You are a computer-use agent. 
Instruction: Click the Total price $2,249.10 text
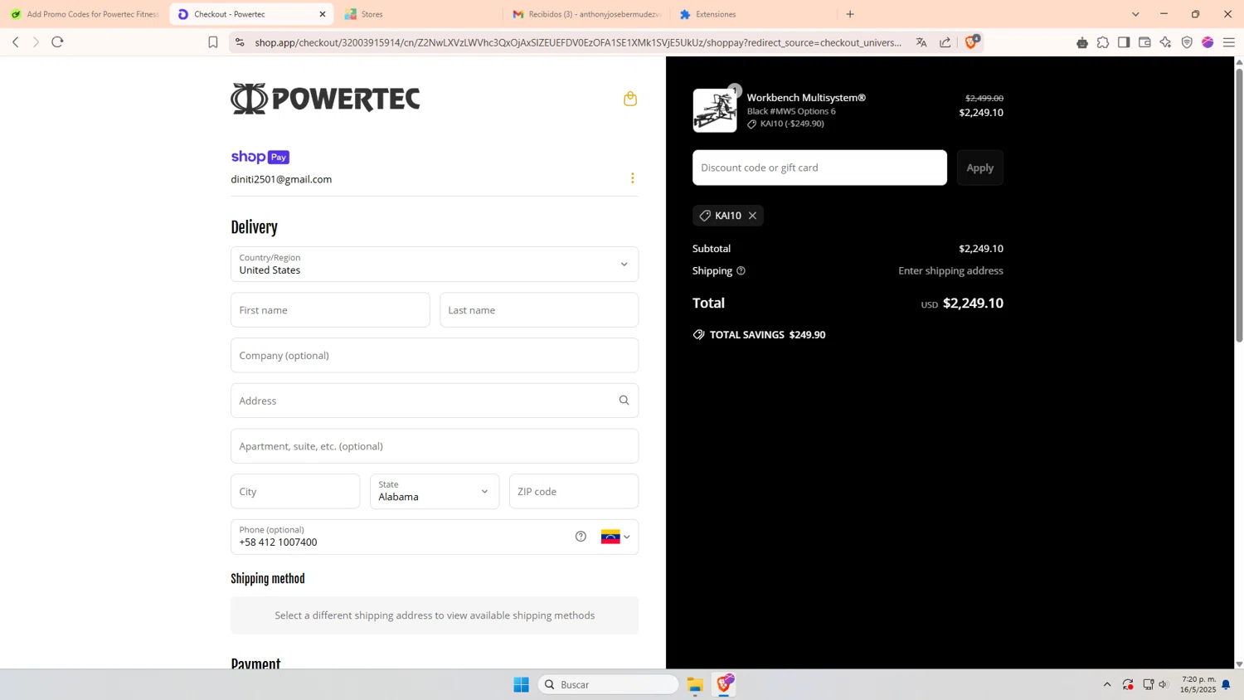[973, 303]
